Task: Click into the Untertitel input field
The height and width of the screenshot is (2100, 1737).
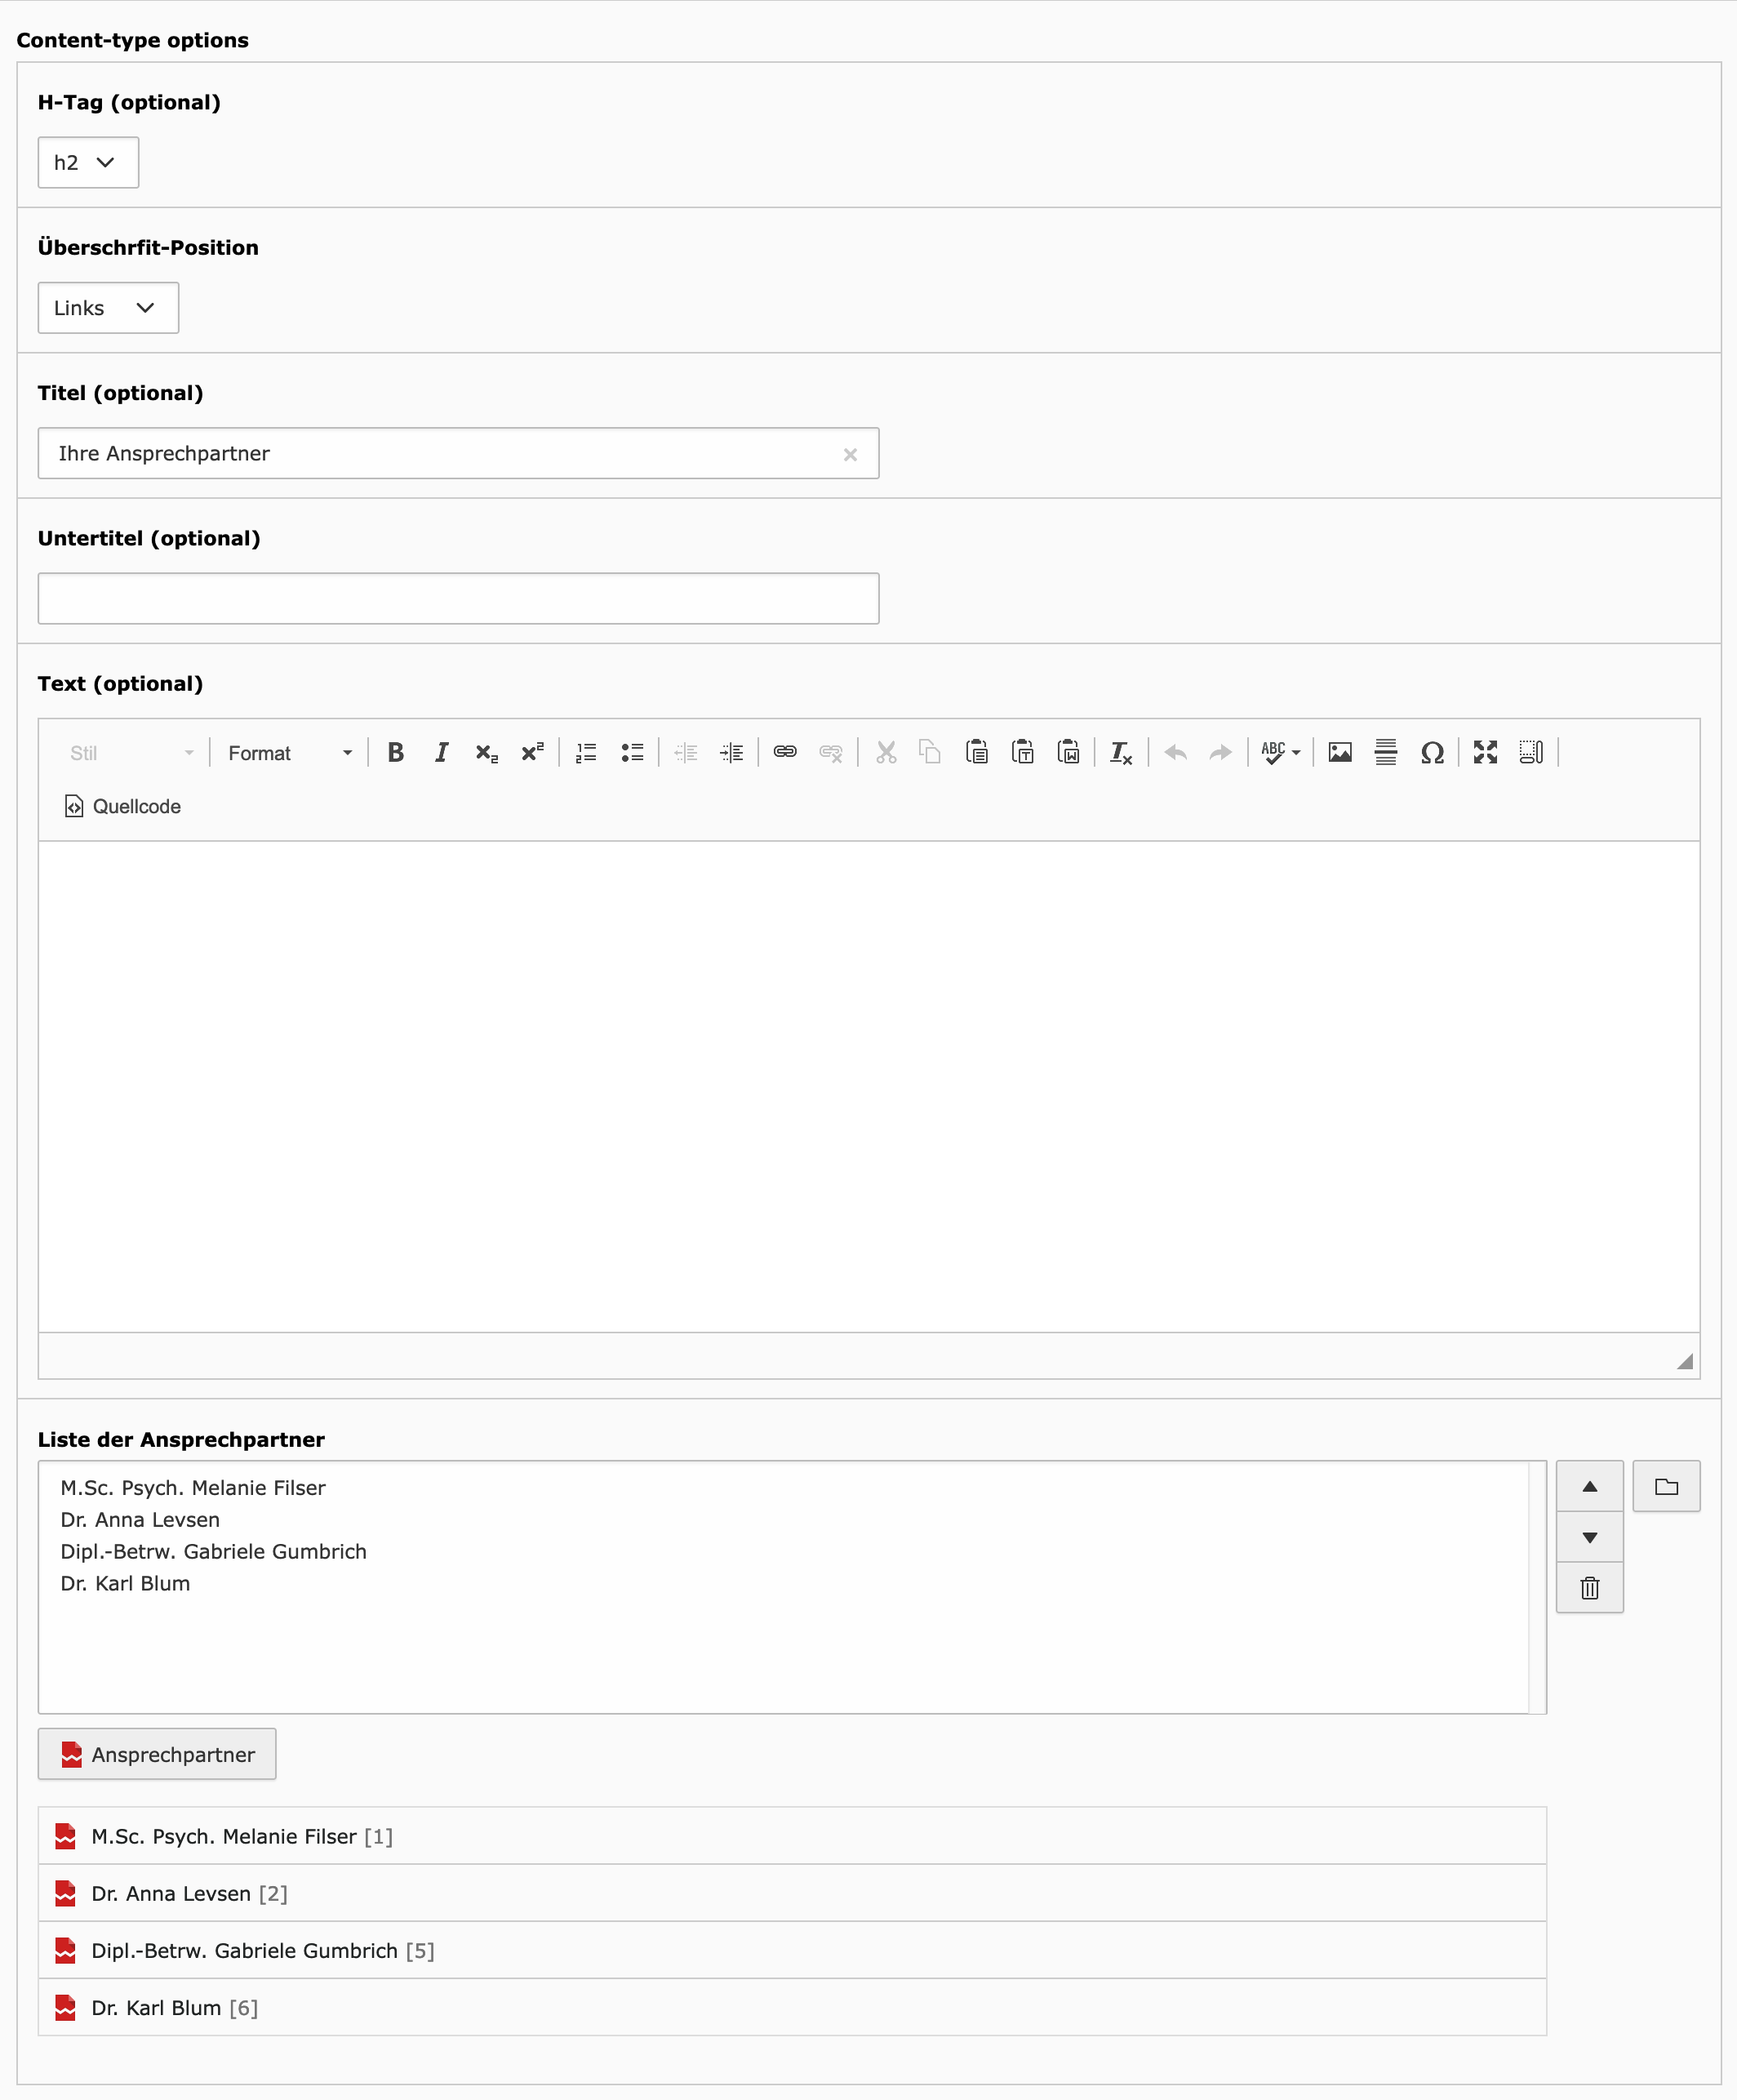Action: tap(458, 598)
